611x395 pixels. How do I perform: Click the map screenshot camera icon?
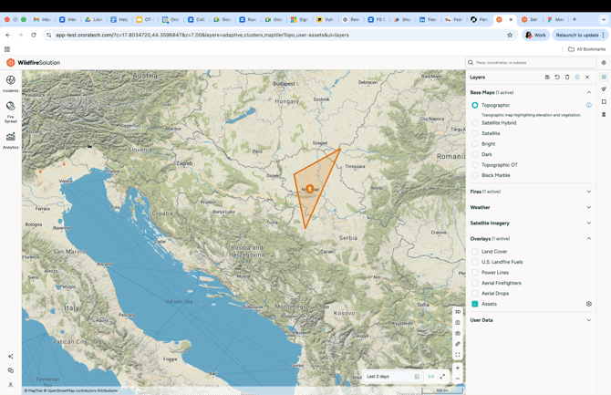pos(458,333)
